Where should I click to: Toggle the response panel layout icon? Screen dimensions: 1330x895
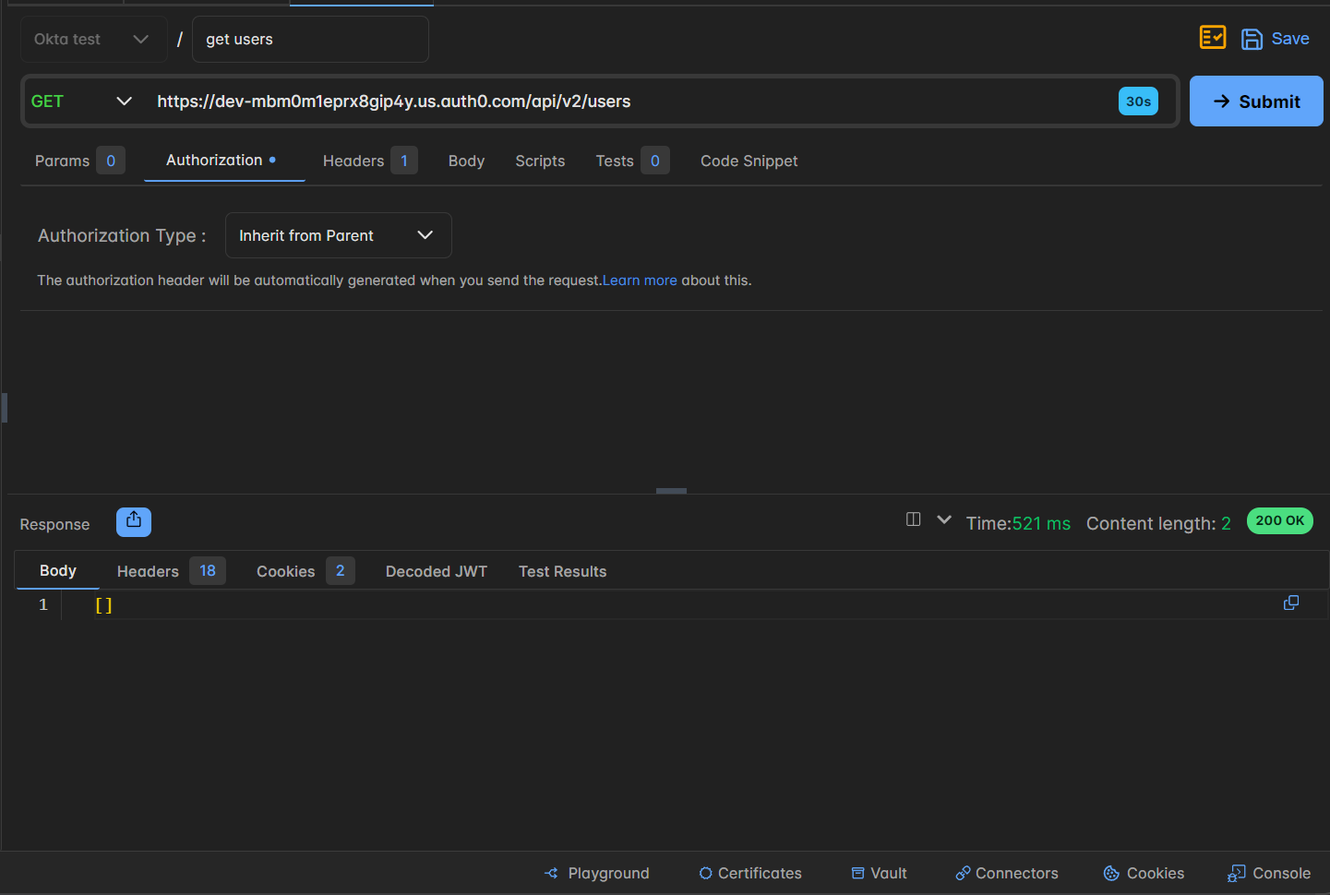pos(913,519)
